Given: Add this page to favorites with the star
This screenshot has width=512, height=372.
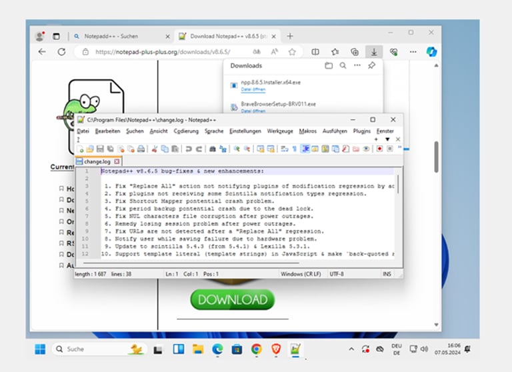Looking at the screenshot, I should point(292,51).
